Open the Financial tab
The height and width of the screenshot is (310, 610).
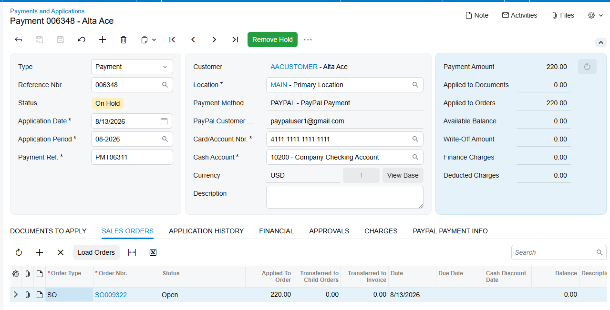pyautogui.click(x=277, y=231)
